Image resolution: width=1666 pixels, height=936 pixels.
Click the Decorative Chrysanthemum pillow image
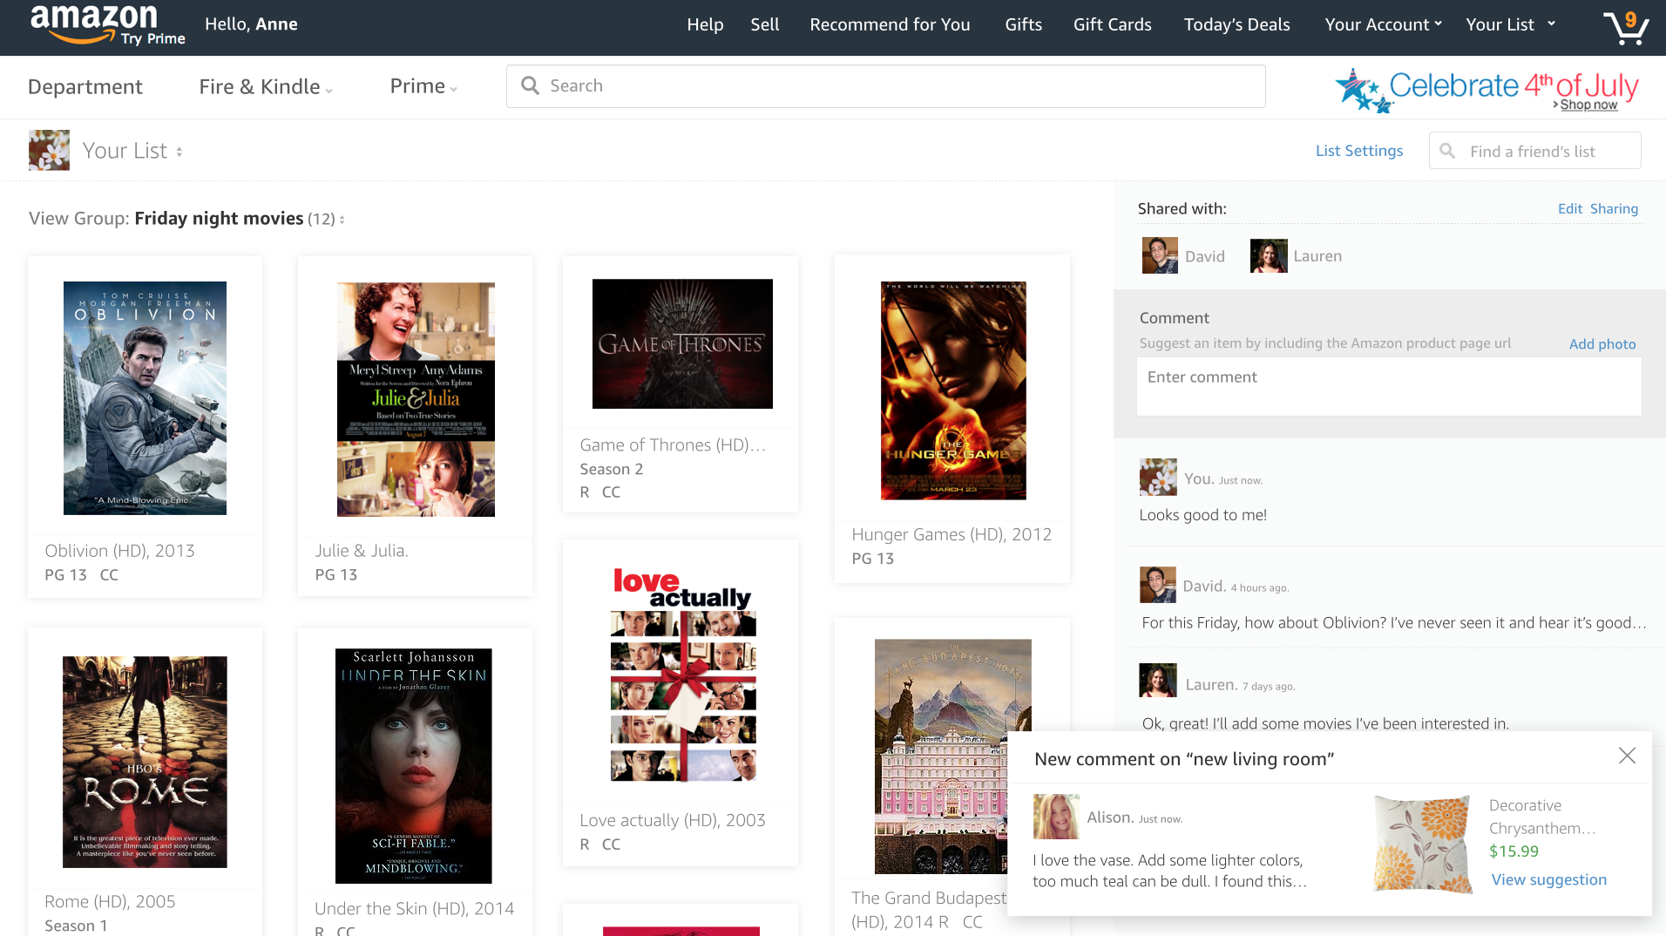(1423, 843)
